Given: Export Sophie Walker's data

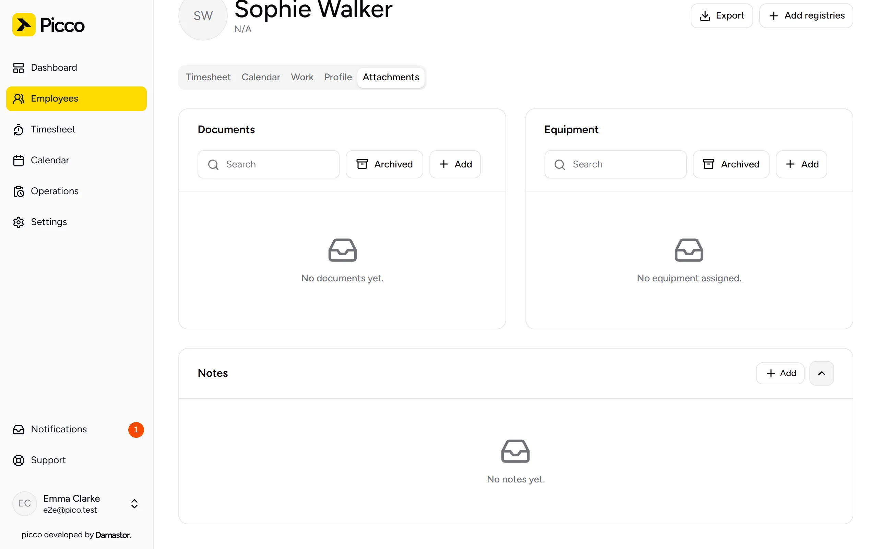Looking at the screenshot, I should tap(722, 16).
